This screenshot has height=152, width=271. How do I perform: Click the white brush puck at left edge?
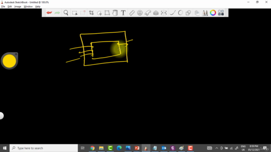2,116
